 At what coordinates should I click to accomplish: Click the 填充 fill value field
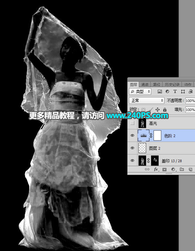point(190,110)
